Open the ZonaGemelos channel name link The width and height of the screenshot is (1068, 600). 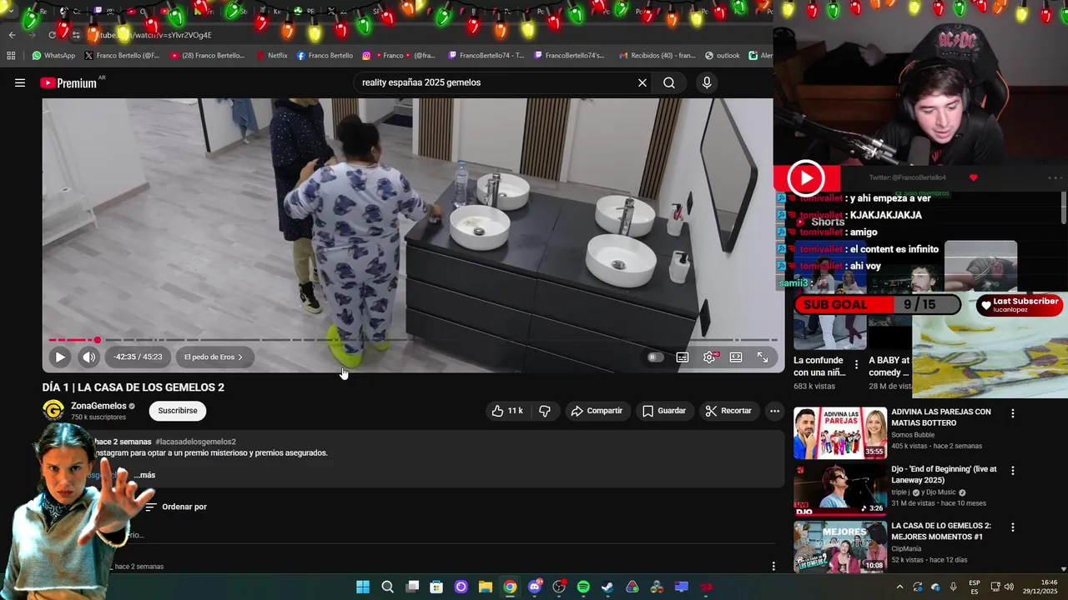click(98, 406)
